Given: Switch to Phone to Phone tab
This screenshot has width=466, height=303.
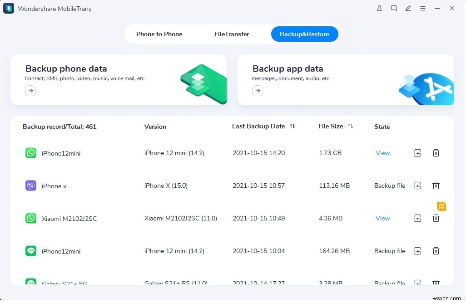Looking at the screenshot, I should [x=159, y=34].
